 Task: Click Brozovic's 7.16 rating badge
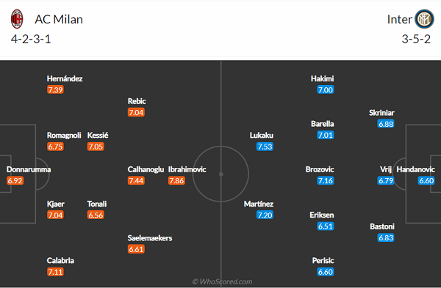[x=326, y=180]
